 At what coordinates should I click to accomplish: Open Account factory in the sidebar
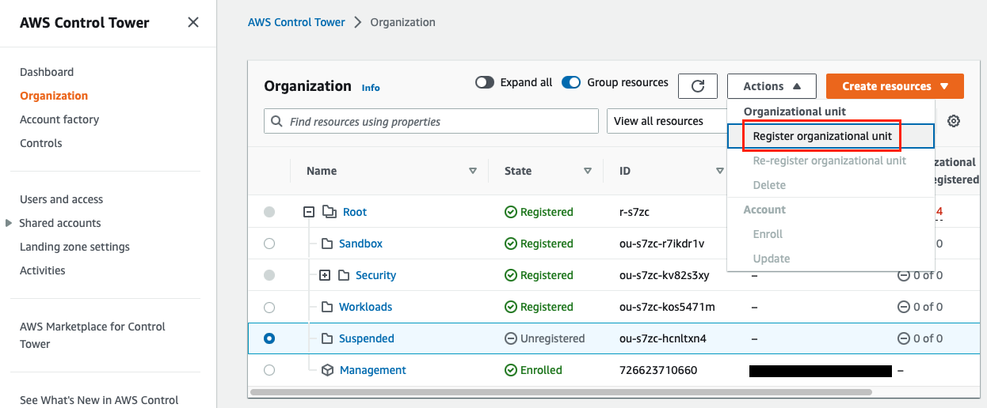[x=59, y=119]
